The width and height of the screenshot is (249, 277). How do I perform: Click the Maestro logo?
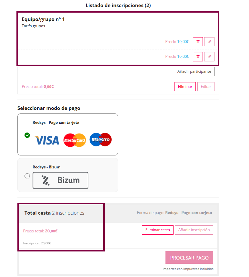pyautogui.click(x=100, y=140)
